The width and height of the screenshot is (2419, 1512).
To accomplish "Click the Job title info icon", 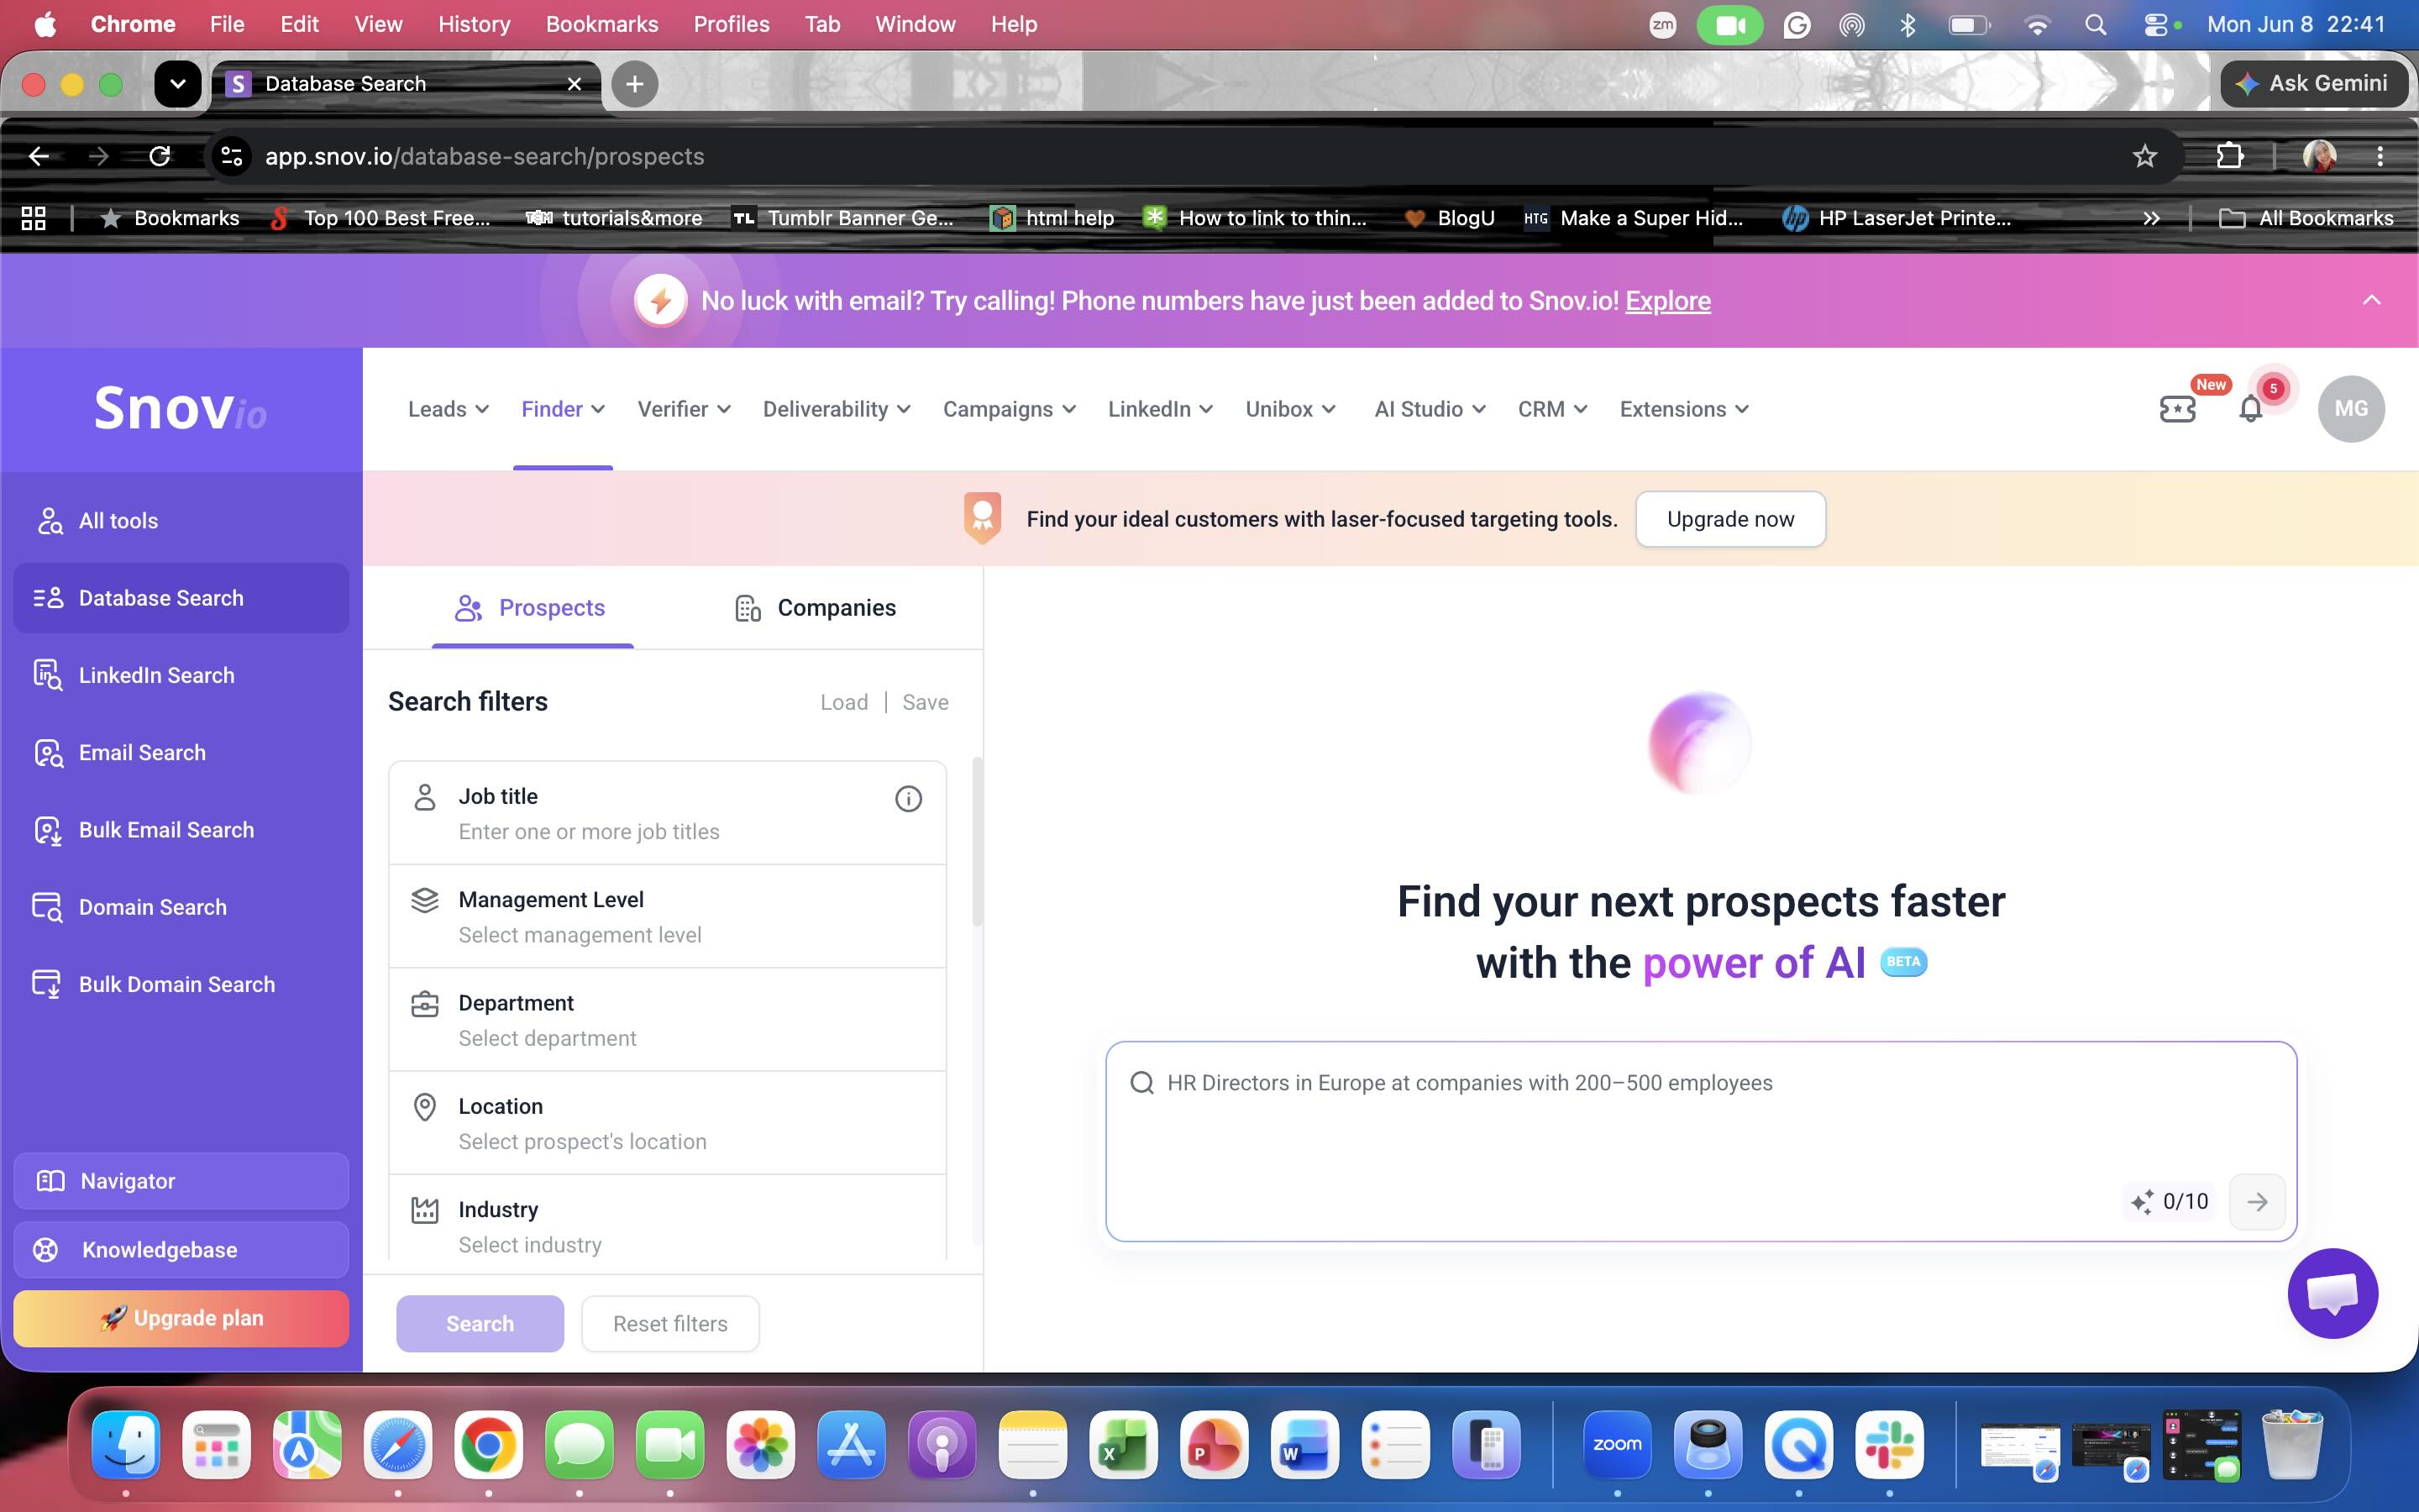I will coord(908,798).
